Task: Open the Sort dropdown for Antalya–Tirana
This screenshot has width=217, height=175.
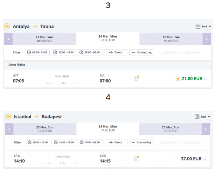Action: (204, 26)
